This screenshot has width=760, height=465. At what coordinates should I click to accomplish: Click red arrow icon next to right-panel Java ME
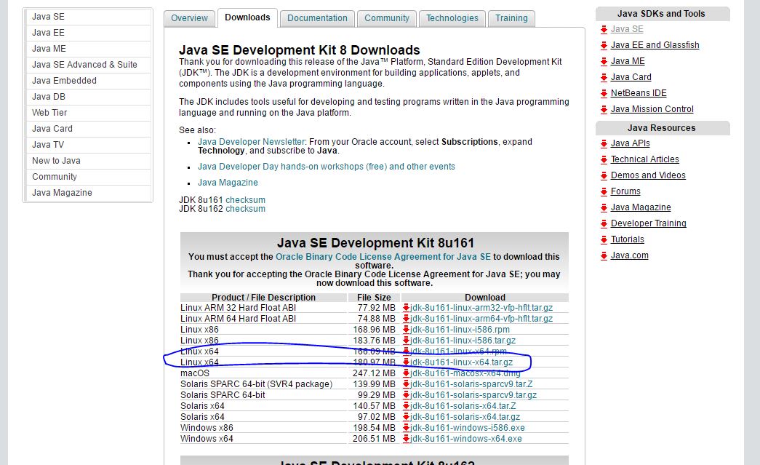[604, 62]
